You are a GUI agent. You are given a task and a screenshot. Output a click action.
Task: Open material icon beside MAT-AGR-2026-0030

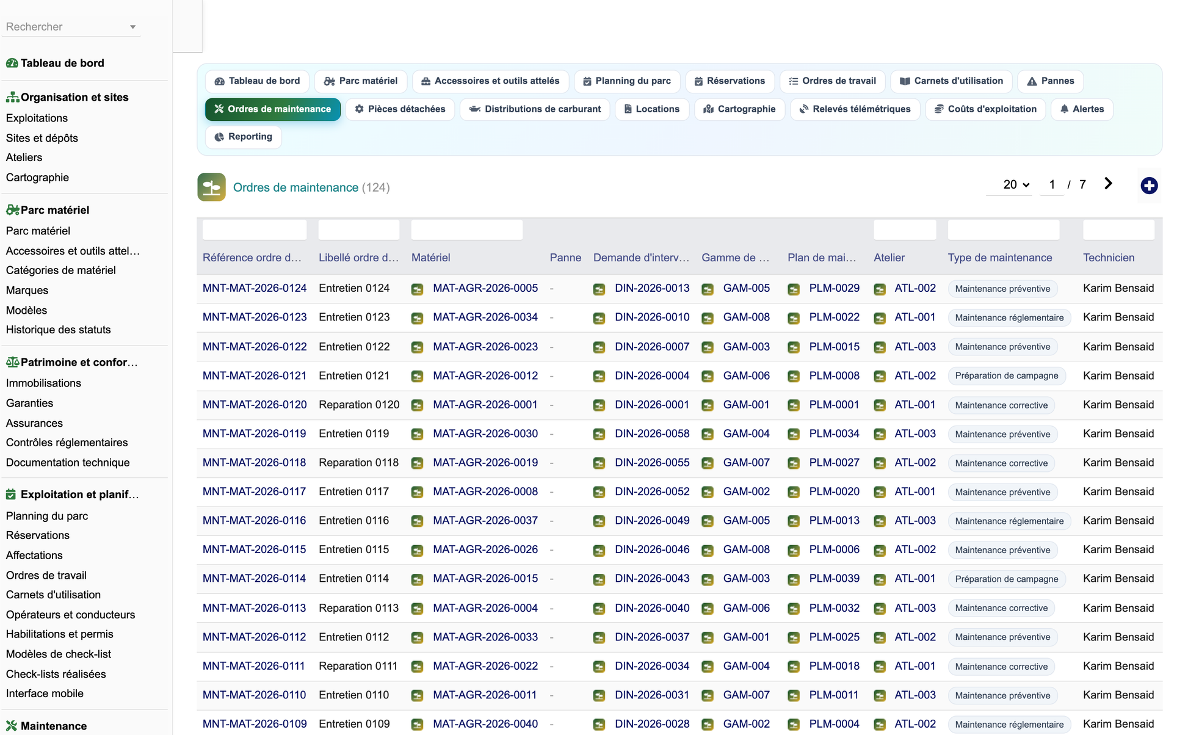[417, 435]
